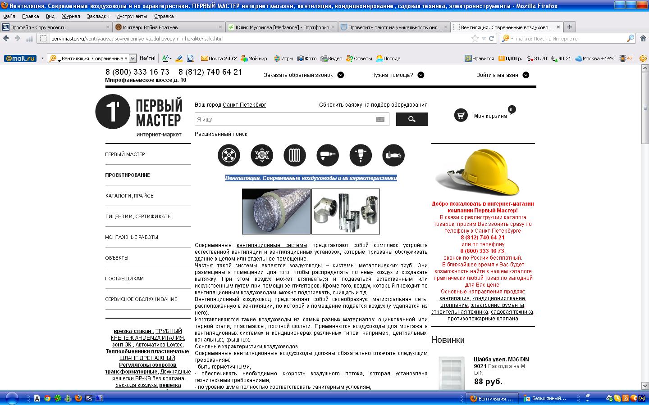Screen dimensions: 649x405
Task: Open Погода weather toolbar item
Action: pos(388,58)
